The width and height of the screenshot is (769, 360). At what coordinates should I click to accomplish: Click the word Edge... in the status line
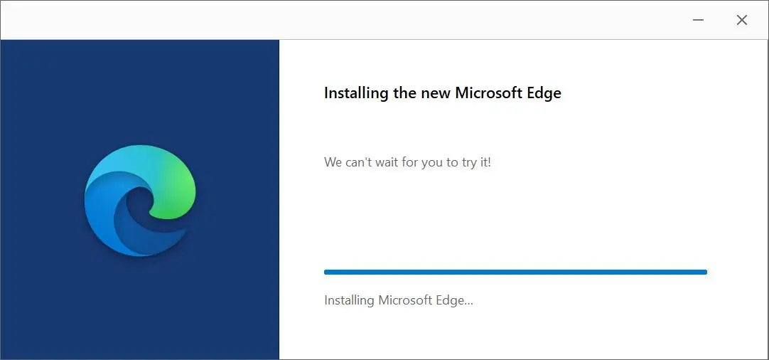tap(454, 300)
